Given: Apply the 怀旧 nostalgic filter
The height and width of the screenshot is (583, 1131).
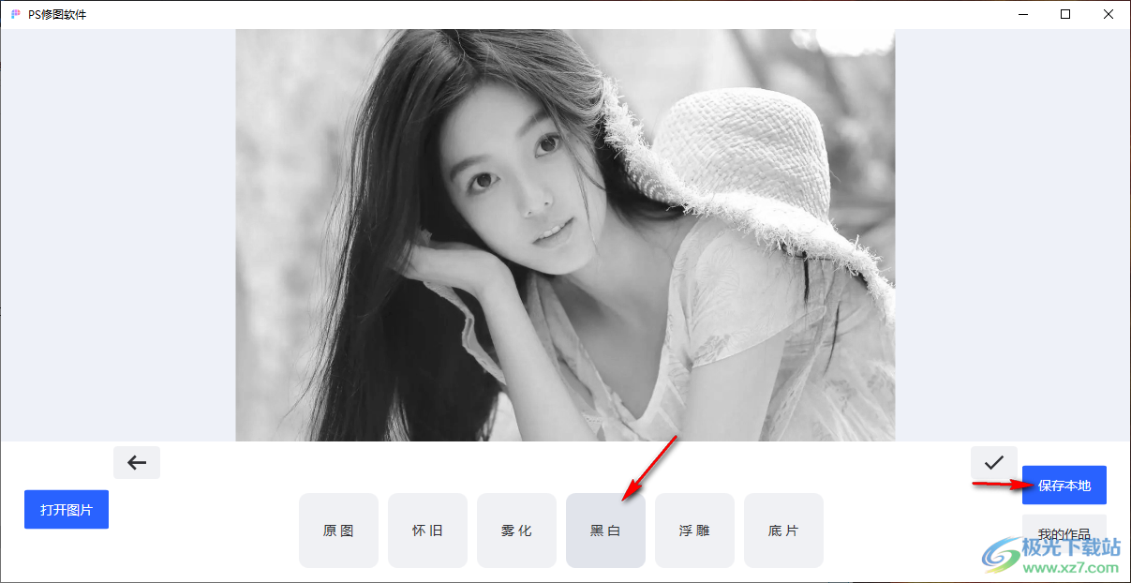Looking at the screenshot, I should 427,531.
